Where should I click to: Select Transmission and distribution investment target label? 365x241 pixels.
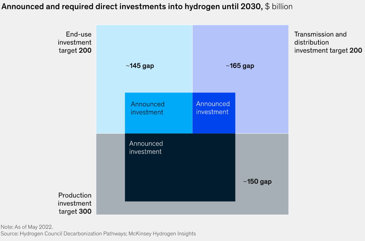tap(328, 42)
